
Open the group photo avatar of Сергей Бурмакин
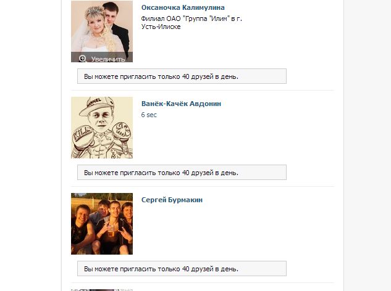point(102,224)
